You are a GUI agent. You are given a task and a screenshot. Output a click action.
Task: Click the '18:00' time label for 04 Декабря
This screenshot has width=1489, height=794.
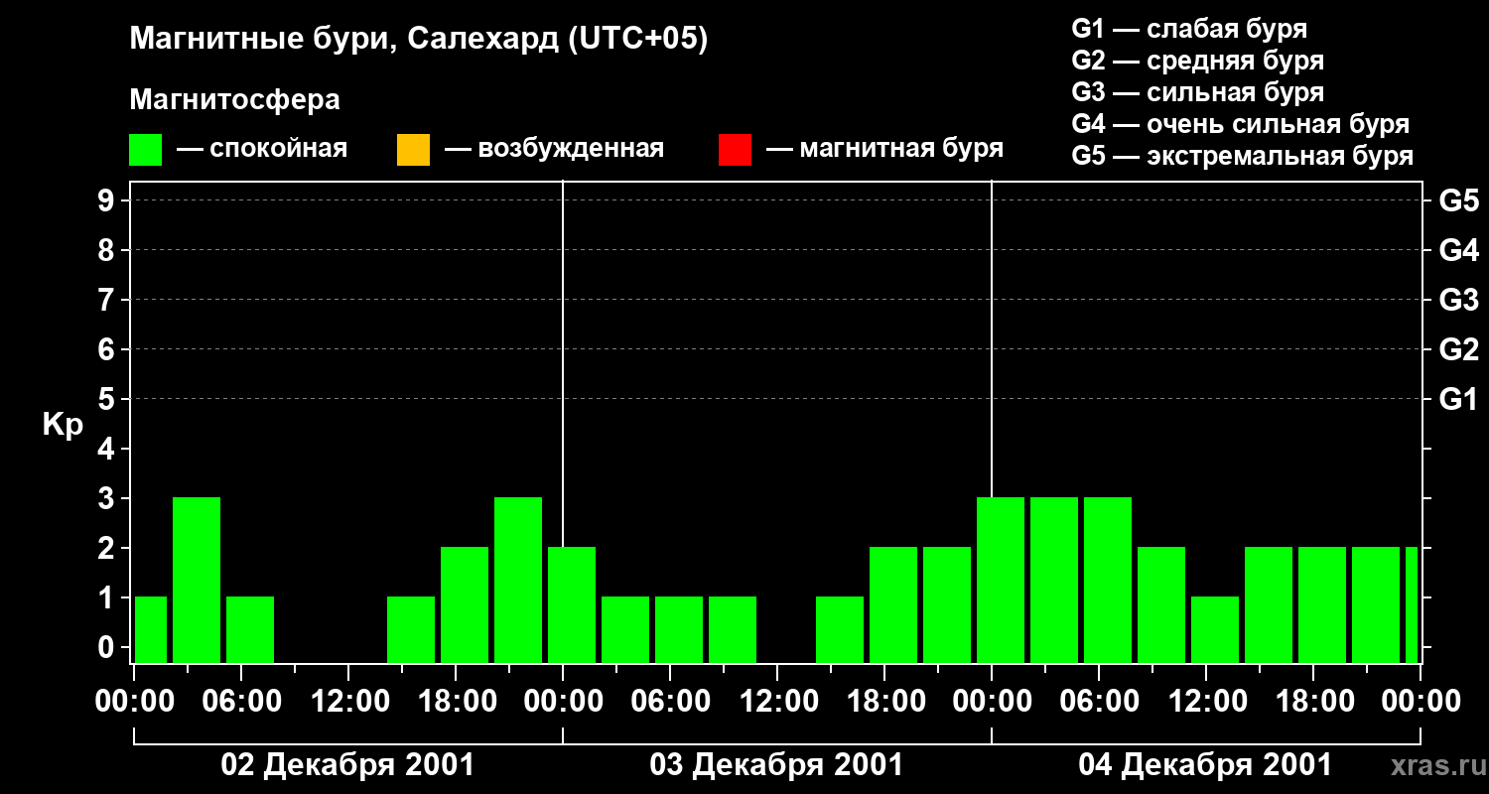[x=1313, y=702]
